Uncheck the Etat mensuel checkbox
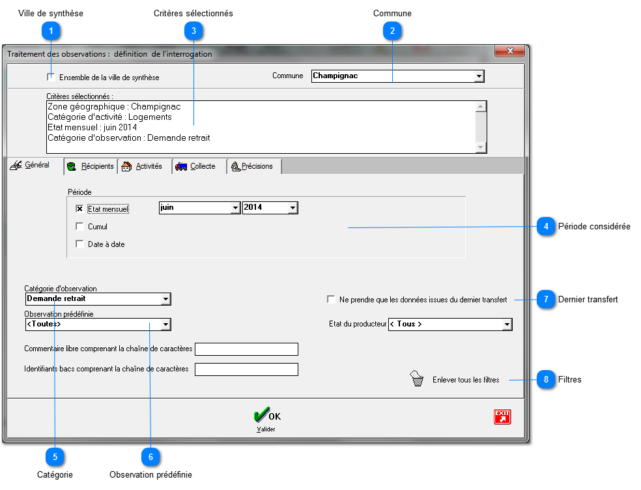 coord(79,209)
